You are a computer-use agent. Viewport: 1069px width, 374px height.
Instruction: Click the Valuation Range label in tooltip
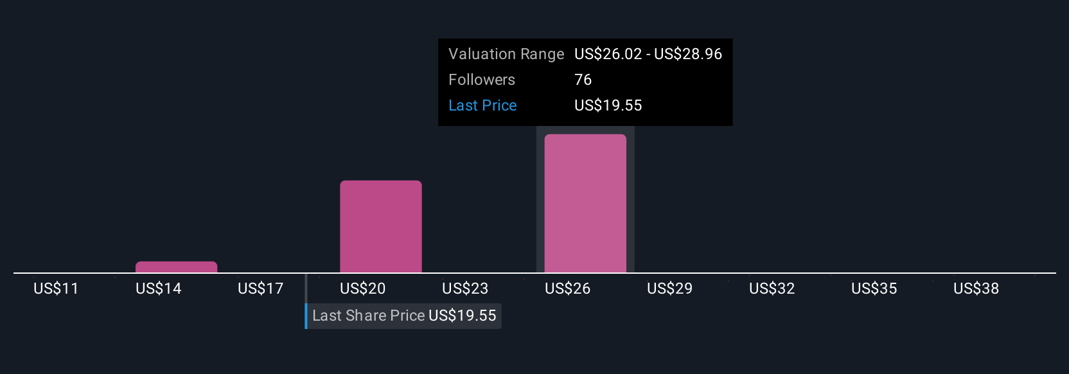[x=506, y=54]
